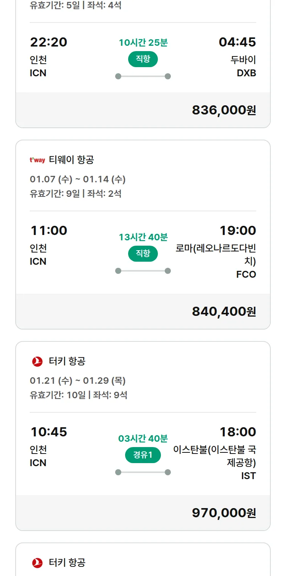
Task: Tap the 직항 badge on the Rome flight
Action: (x=143, y=254)
